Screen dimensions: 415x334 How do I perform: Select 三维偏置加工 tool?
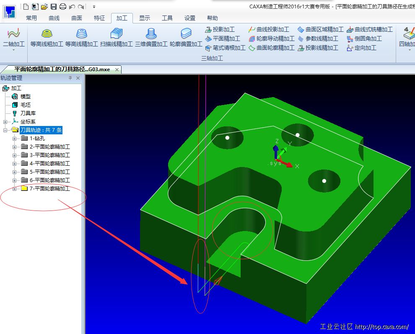(x=151, y=38)
